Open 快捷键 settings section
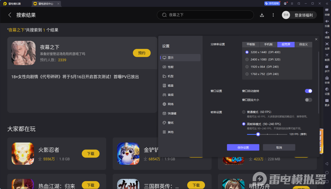 (180, 113)
